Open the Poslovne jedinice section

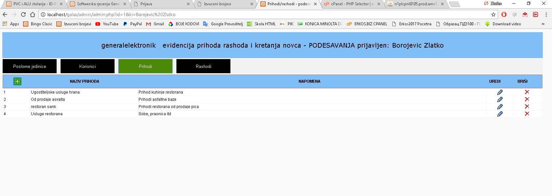pos(30,66)
